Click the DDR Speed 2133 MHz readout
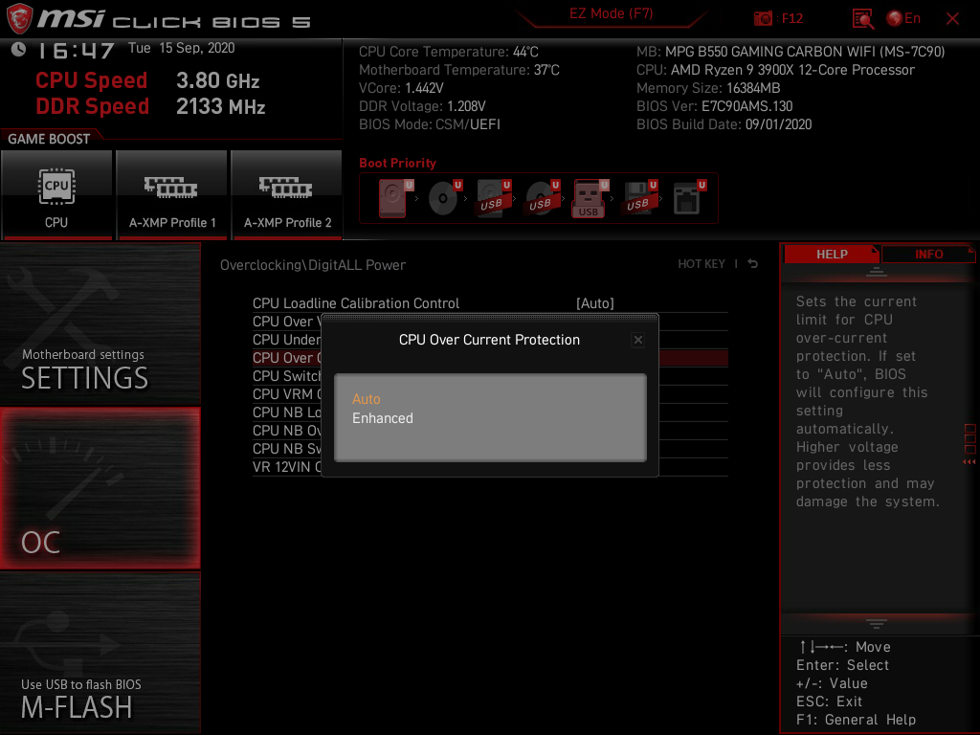The height and width of the screenshot is (735, 980). pyautogui.click(x=150, y=106)
